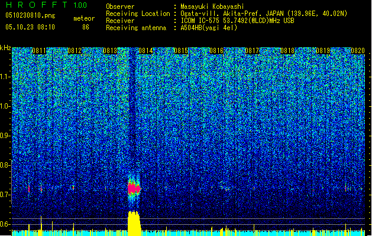Click the meteor label
This screenshot has height=236, width=372.
point(84,18)
